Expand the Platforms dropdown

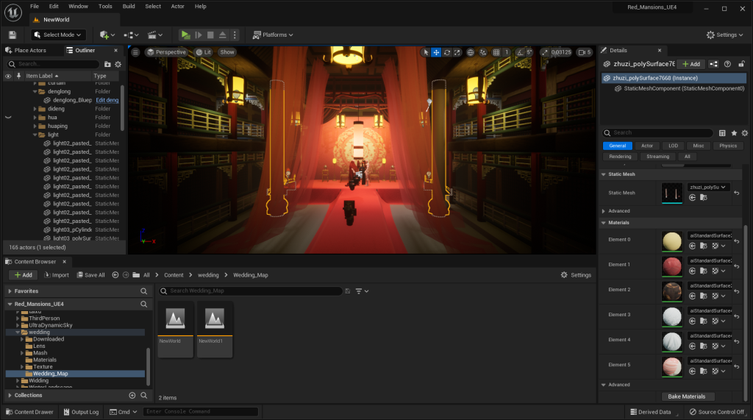click(272, 35)
